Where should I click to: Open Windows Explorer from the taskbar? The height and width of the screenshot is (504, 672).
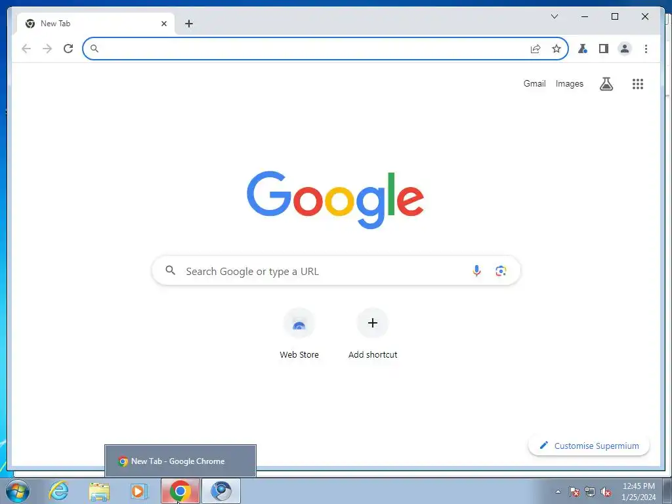click(99, 491)
